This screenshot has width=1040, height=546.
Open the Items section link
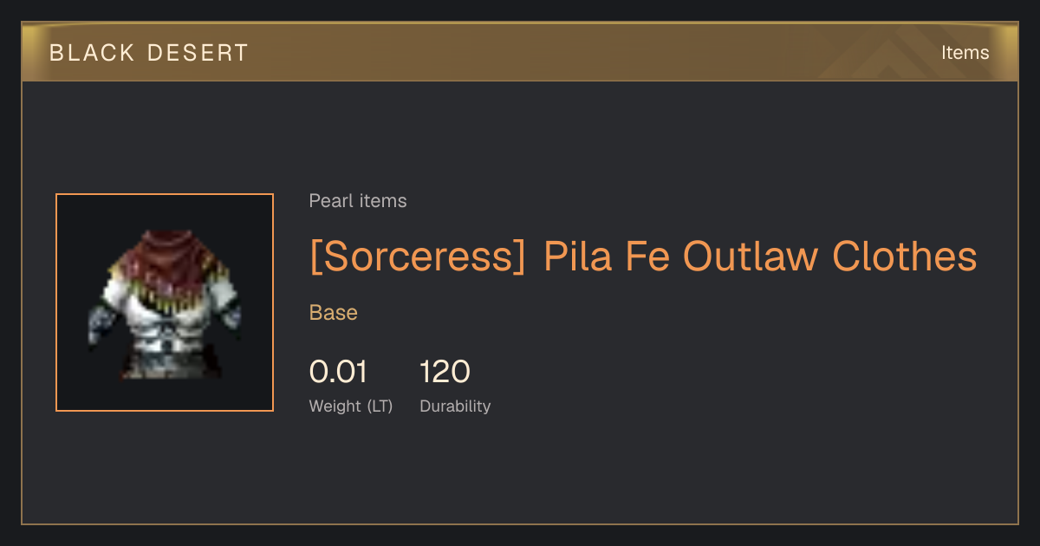965,52
